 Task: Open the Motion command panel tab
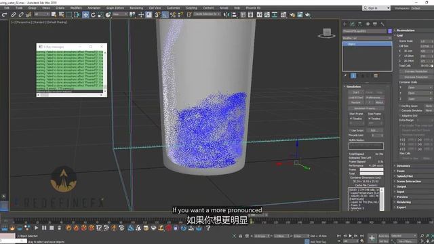tap(368, 24)
